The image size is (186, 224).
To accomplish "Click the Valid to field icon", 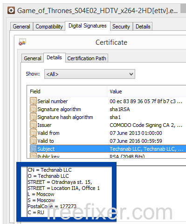I will (x=33, y=140).
